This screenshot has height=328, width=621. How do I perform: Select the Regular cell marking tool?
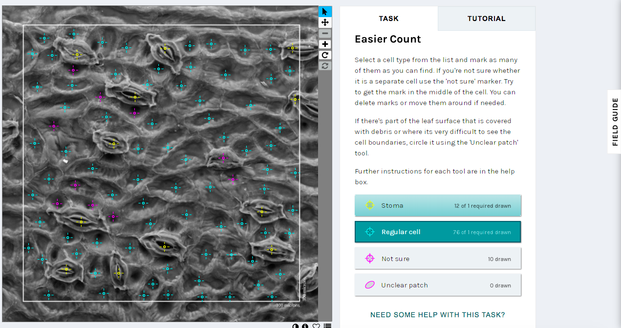(x=438, y=232)
